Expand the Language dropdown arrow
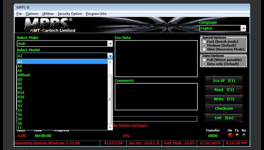 243,28
